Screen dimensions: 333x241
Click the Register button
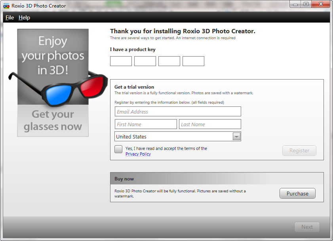(299, 150)
